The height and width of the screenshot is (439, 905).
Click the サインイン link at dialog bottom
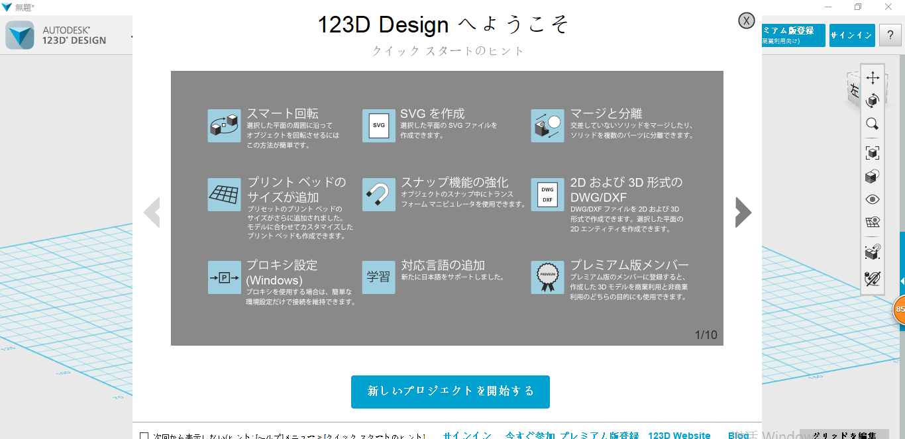467,436
